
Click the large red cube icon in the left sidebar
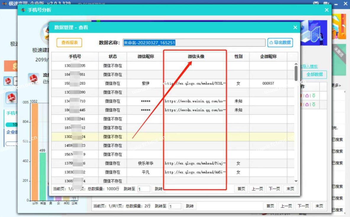pyautogui.click(x=11, y=98)
